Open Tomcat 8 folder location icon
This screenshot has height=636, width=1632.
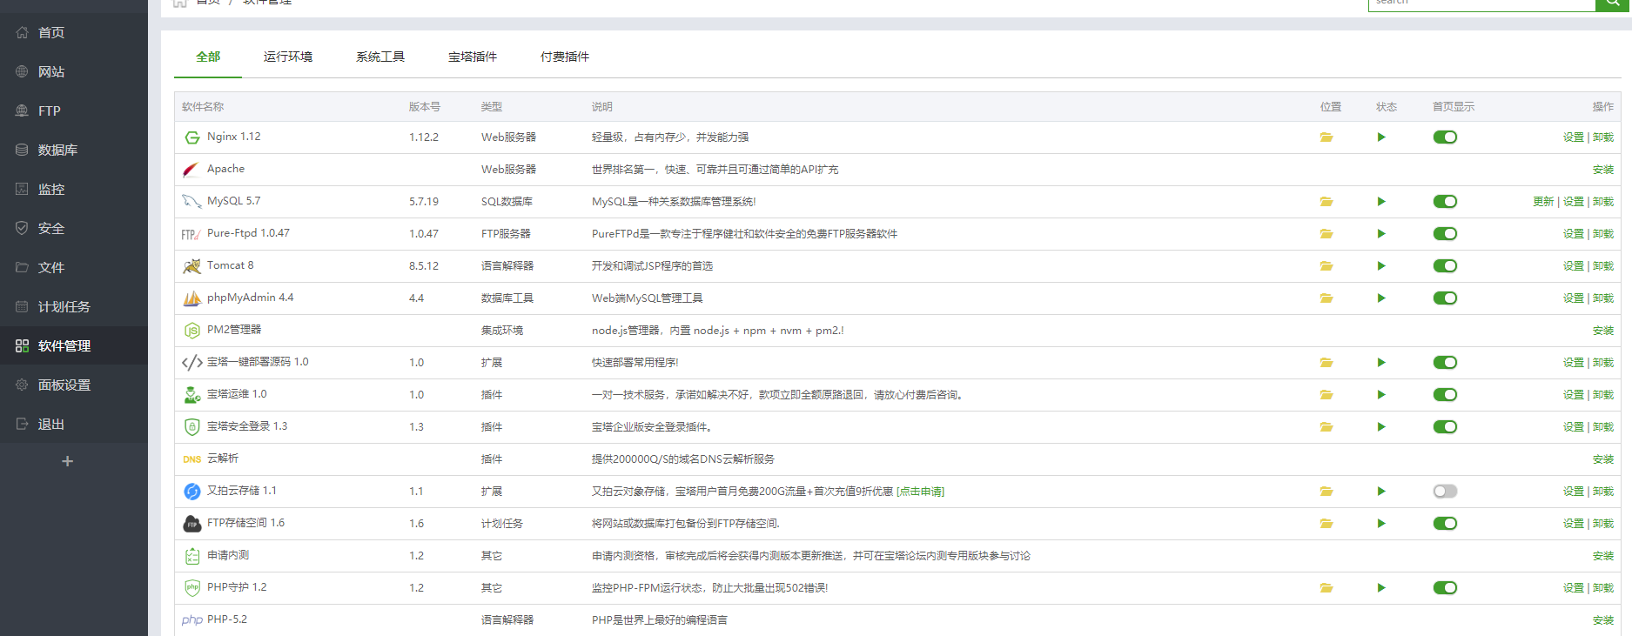1326,266
